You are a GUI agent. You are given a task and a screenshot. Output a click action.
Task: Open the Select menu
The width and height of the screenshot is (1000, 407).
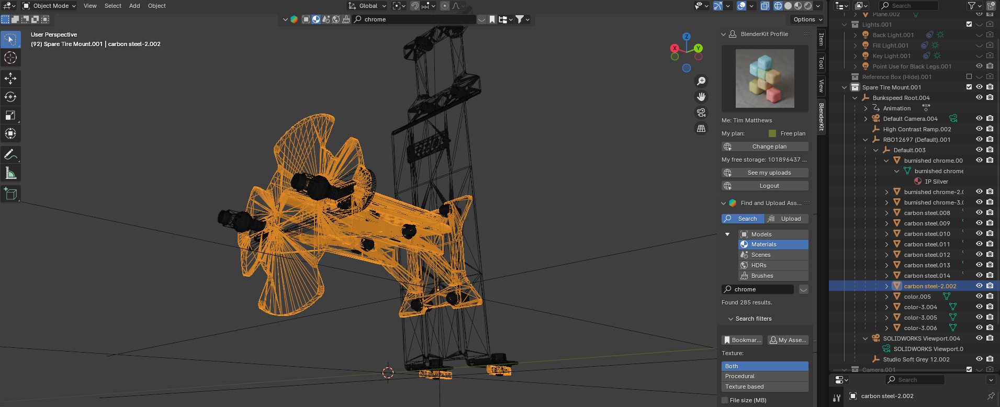click(113, 6)
